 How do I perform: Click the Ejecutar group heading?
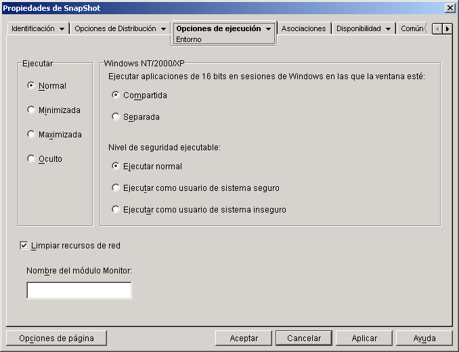pos(37,64)
